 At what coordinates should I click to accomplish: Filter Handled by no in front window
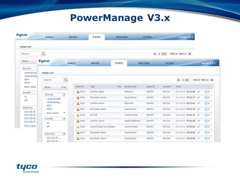(x=48, y=123)
